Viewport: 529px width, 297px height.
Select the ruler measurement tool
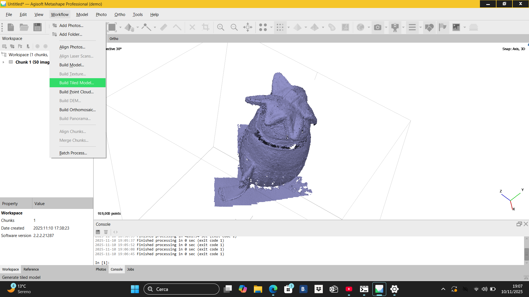click(164, 27)
